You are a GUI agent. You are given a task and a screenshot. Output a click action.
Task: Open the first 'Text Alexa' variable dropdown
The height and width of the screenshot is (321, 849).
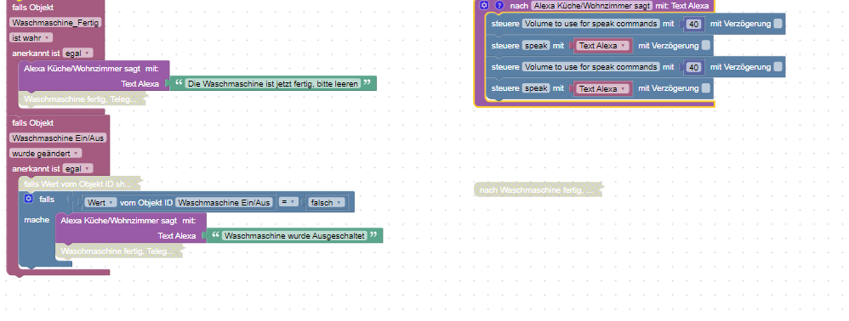point(603,45)
